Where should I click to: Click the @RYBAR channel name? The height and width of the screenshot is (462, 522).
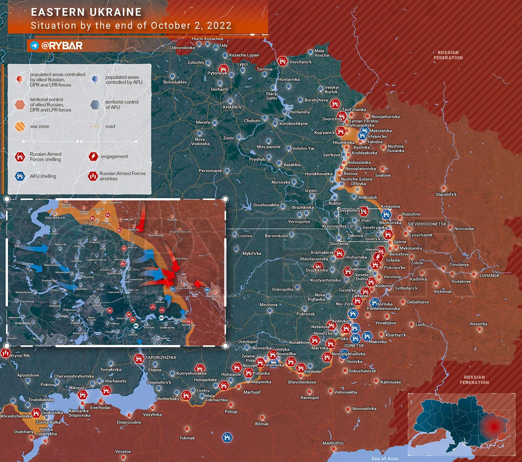pos(62,46)
